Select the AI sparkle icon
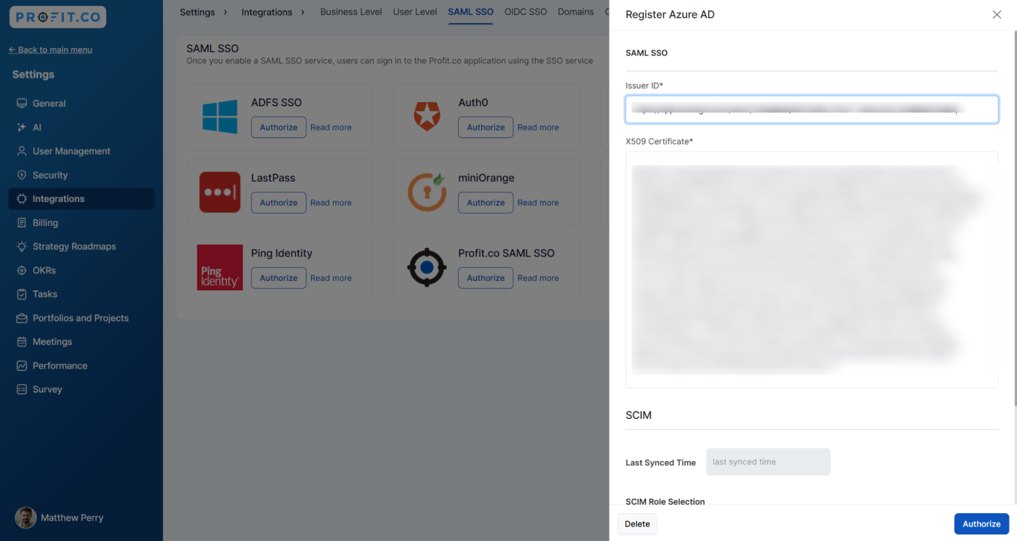1017x541 pixels. tap(21, 127)
